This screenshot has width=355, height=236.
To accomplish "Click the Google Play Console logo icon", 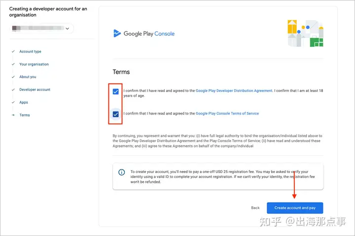I will tap(117, 33).
